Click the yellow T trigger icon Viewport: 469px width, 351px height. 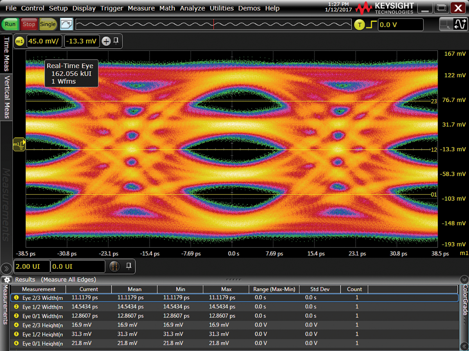(359, 25)
